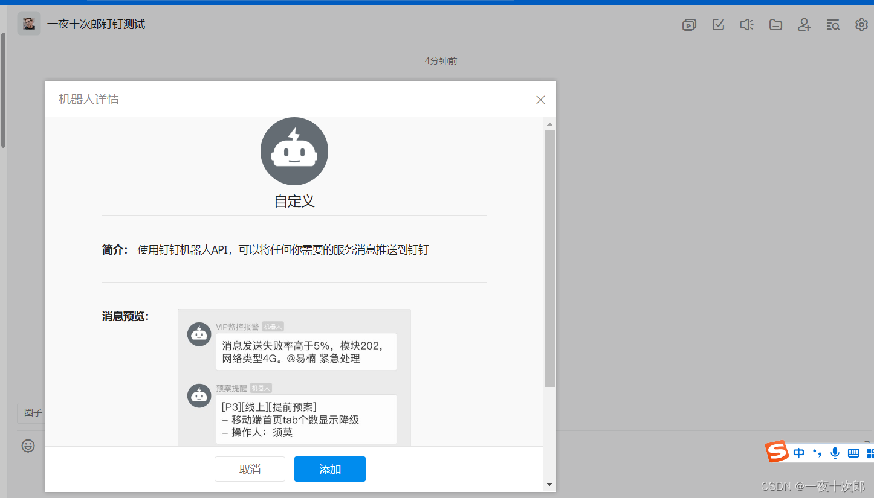
Task: Click the dialog scrollbar up arrow
Action: click(549, 124)
